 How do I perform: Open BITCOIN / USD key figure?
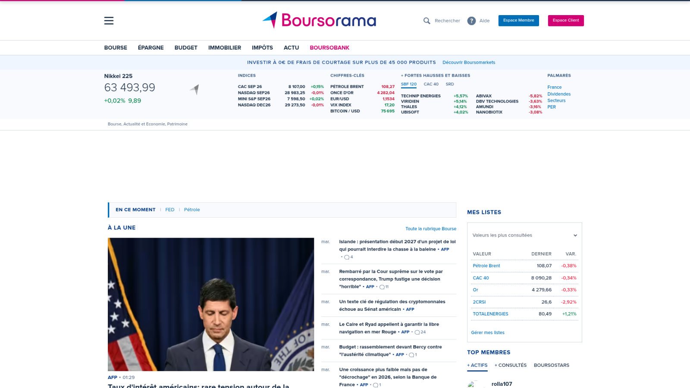(x=345, y=111)
